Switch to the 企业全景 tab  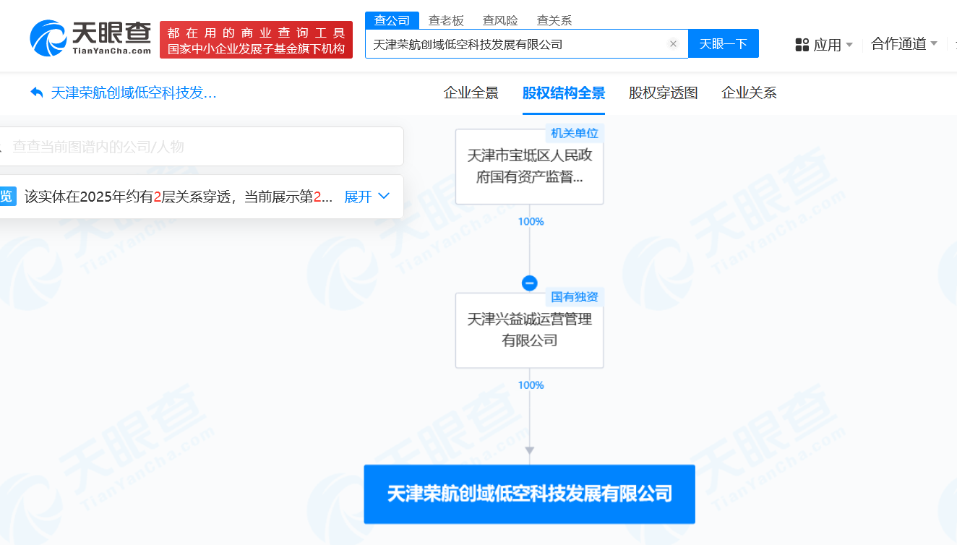click(471, 93)
